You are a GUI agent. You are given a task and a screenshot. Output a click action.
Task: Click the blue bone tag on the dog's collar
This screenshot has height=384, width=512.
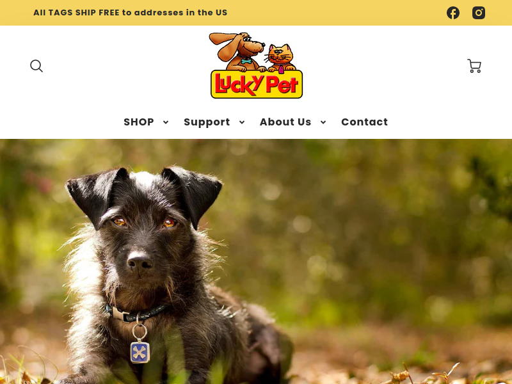pos(140,351)
